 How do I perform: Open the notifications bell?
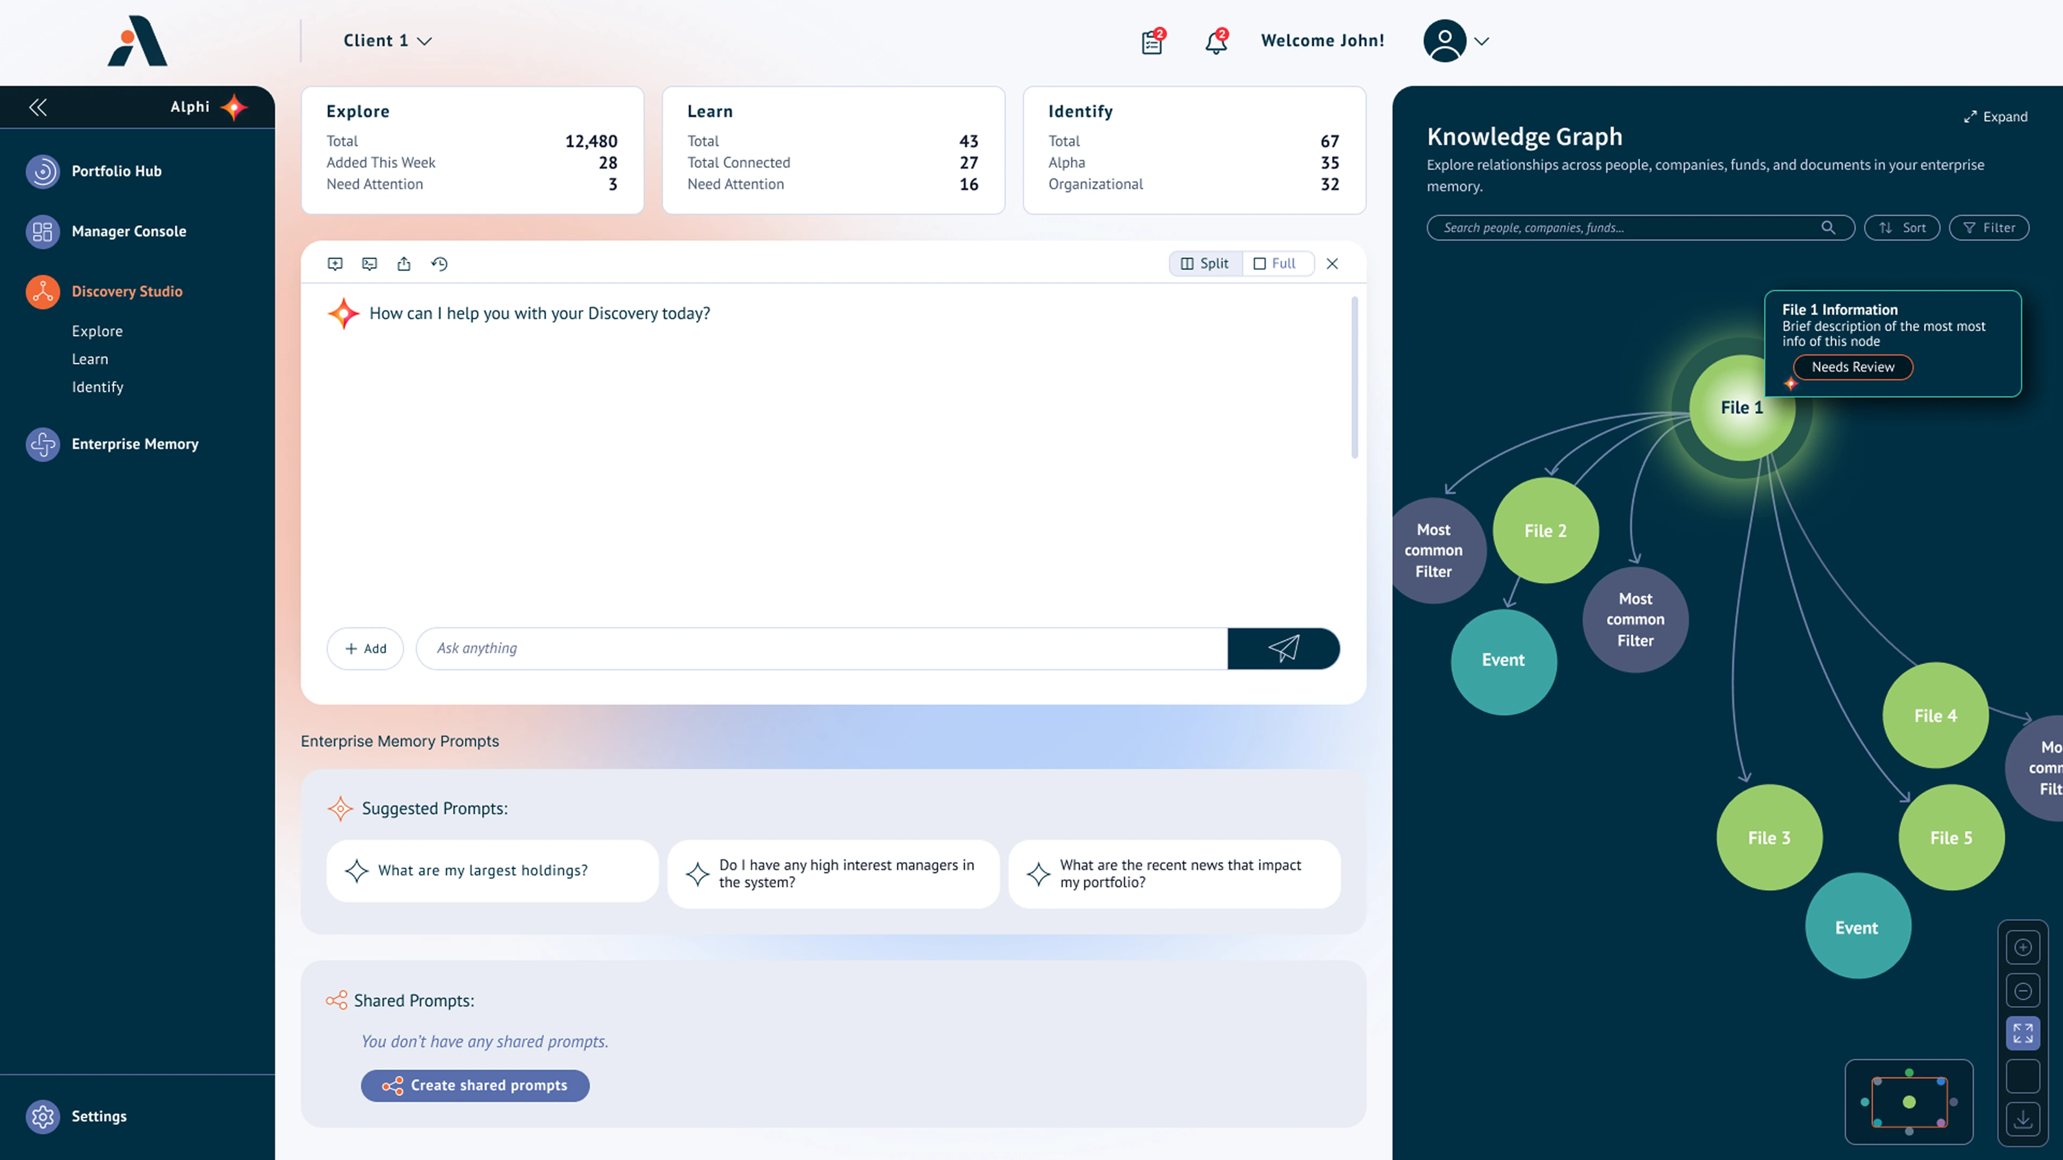[x=1216, y=41]
